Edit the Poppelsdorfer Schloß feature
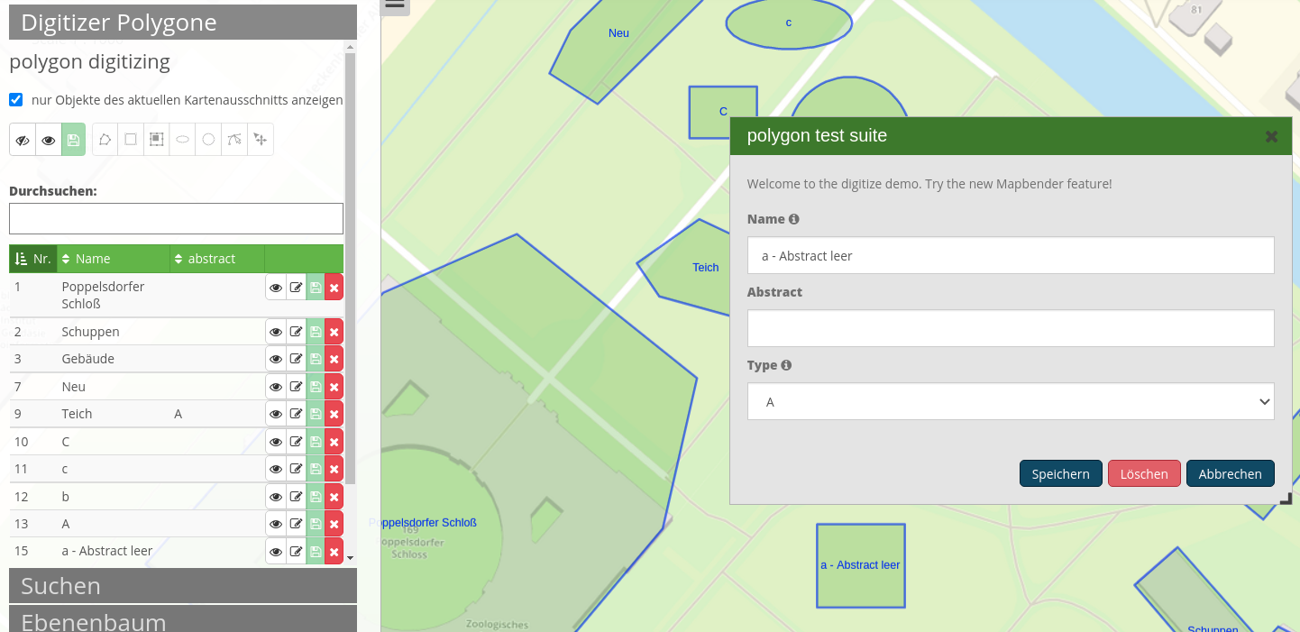Viewport: 1300px width, 632px height. coord(296,288)
